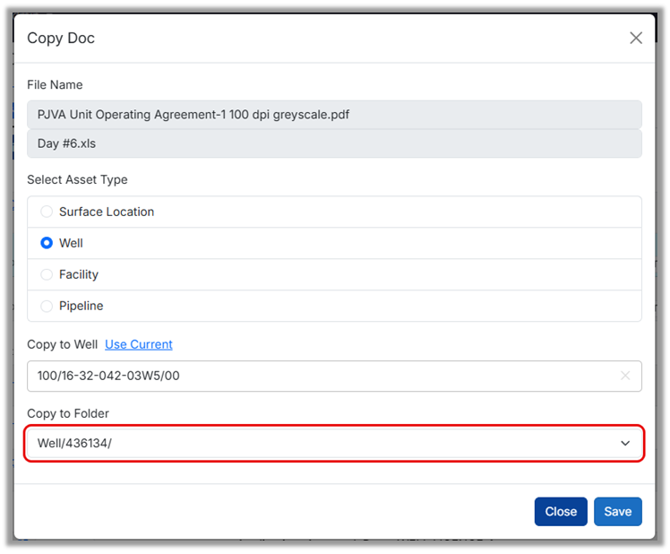Click the Copy Doc dialog title
670x554 pixels.
pyautogui.click(x=61, y=38)
